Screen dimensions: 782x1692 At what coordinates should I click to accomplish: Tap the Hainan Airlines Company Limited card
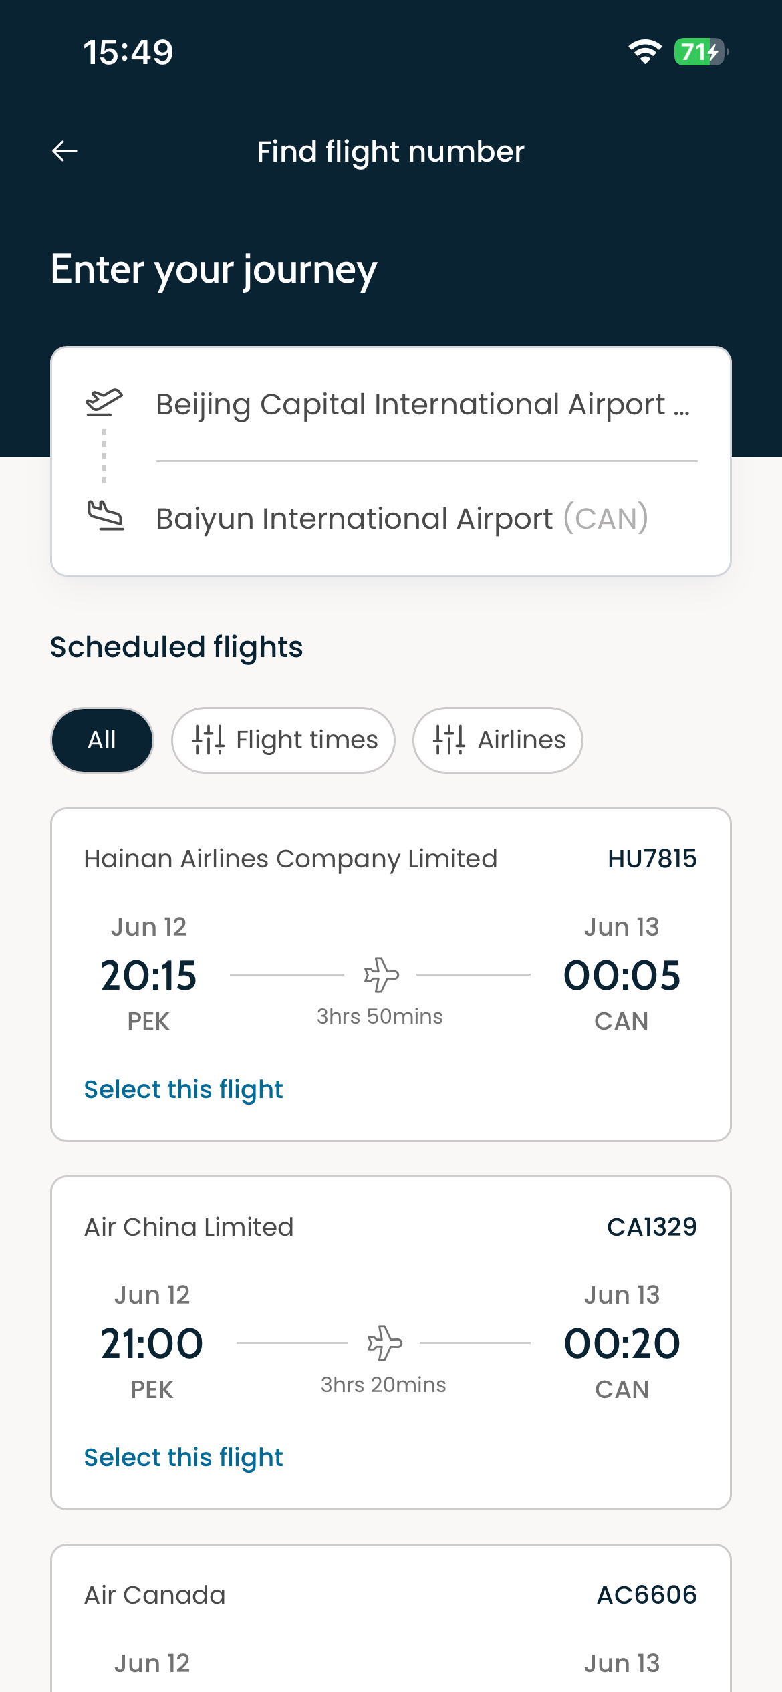(391, 974)
